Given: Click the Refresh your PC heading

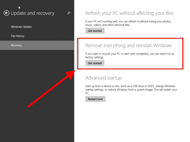Looking at the screenshot, I should (129, 13).
